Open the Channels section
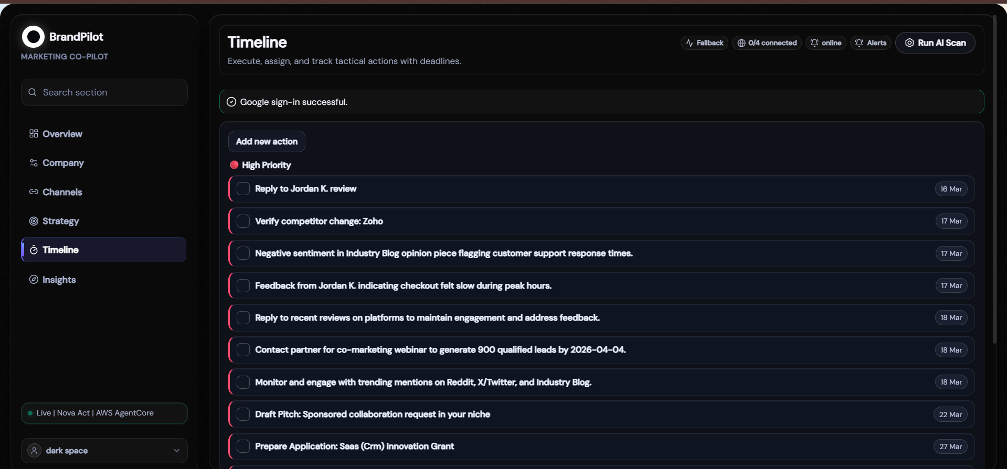This screenshot has width=1007, height=469. pos(104,192)
